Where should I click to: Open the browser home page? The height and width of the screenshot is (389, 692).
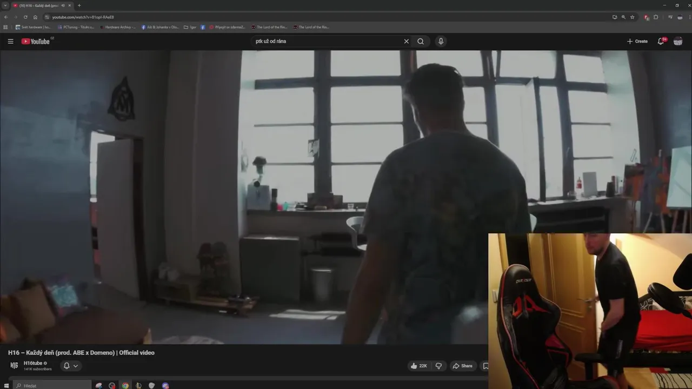pos(35,17)
